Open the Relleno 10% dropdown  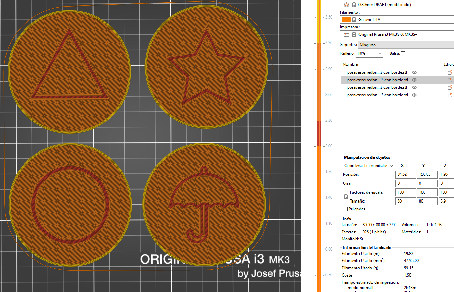369,53
